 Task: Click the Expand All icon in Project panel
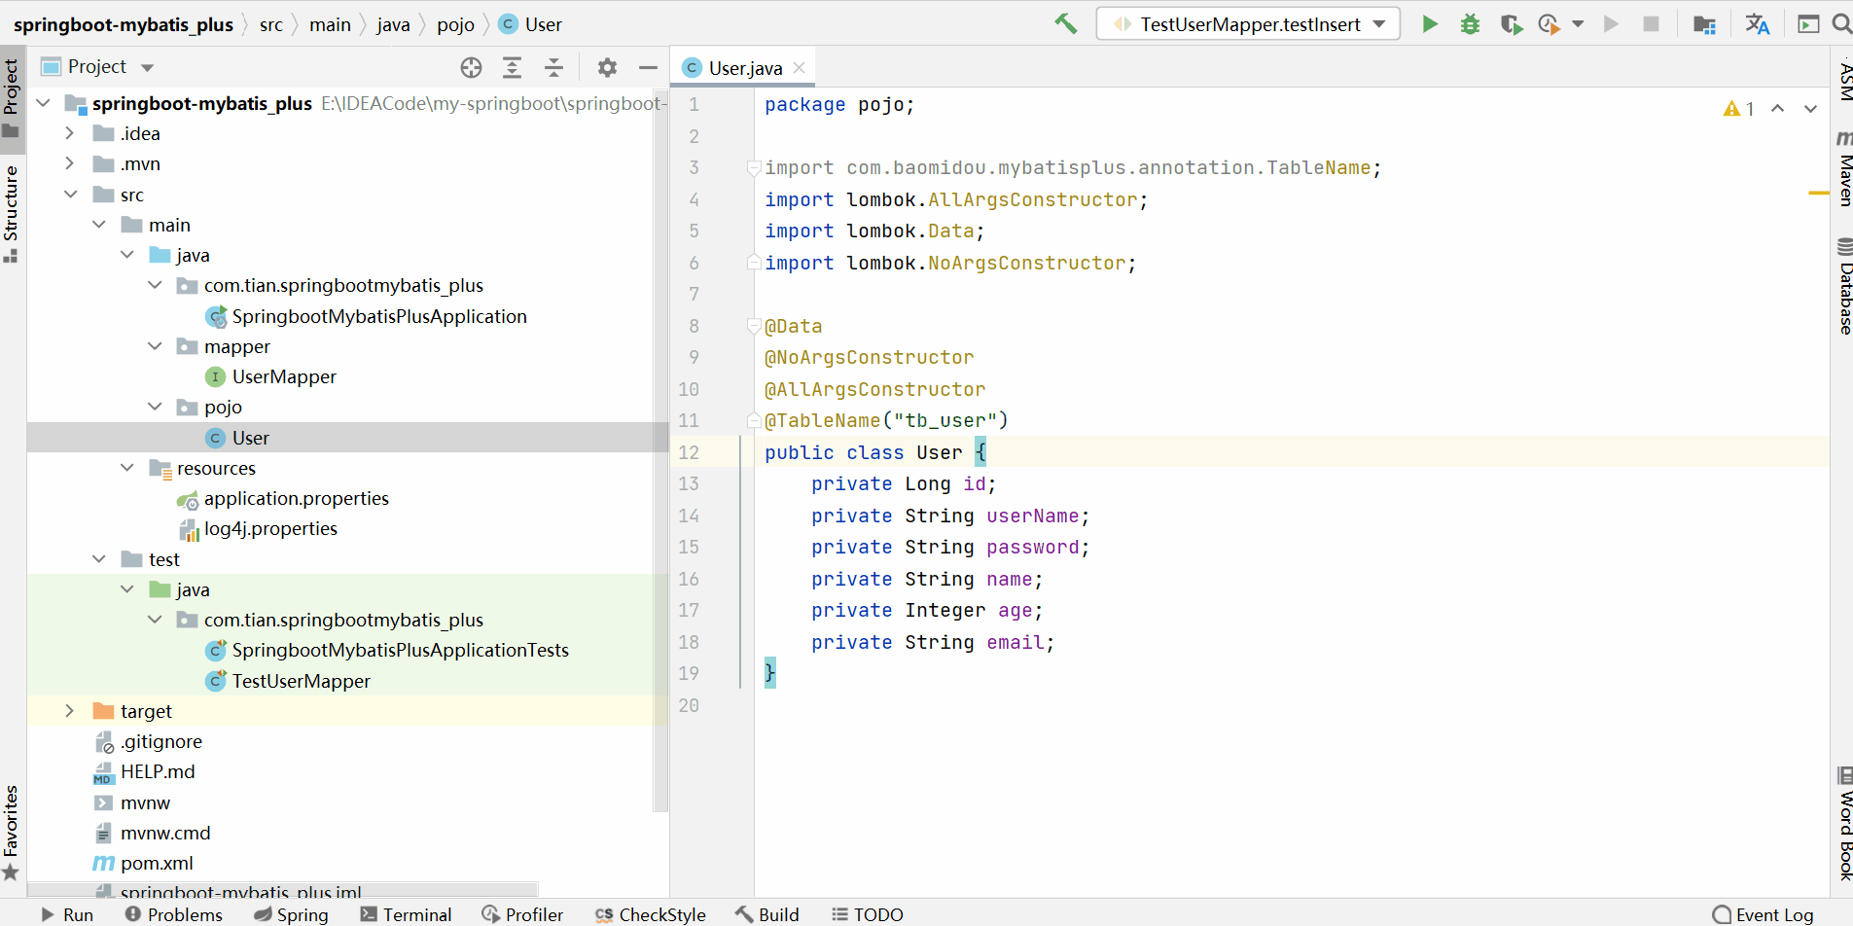pos(512,67)
